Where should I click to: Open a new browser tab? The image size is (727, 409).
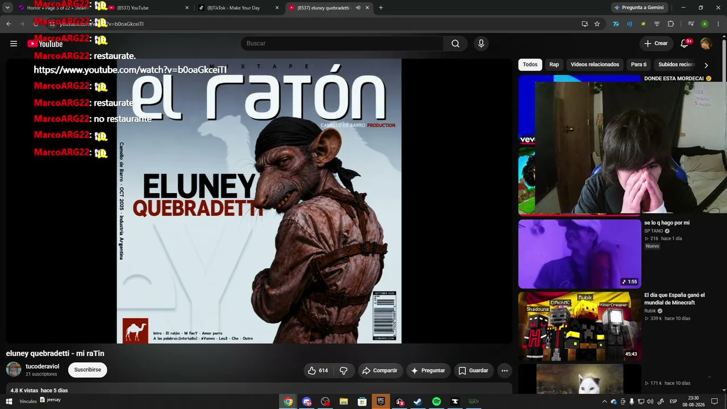[381, 8]
